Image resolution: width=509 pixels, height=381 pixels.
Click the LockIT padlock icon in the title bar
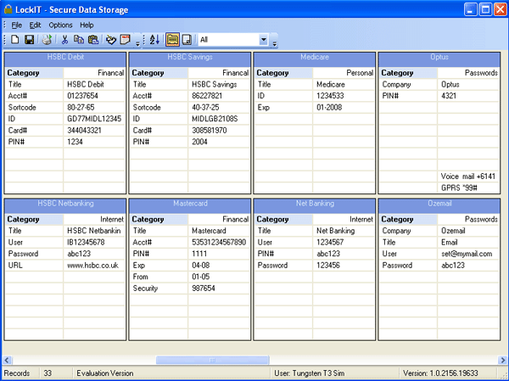coord(8,9)
